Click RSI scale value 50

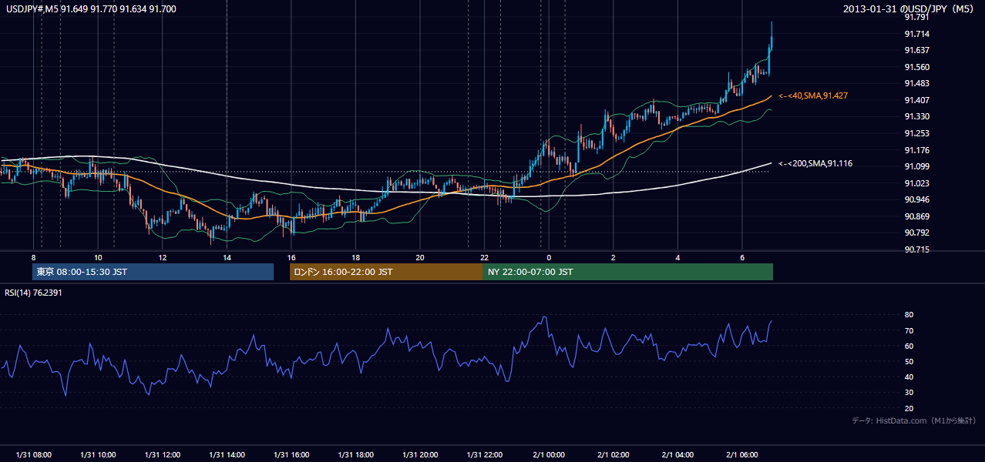(x=909, y=361)
